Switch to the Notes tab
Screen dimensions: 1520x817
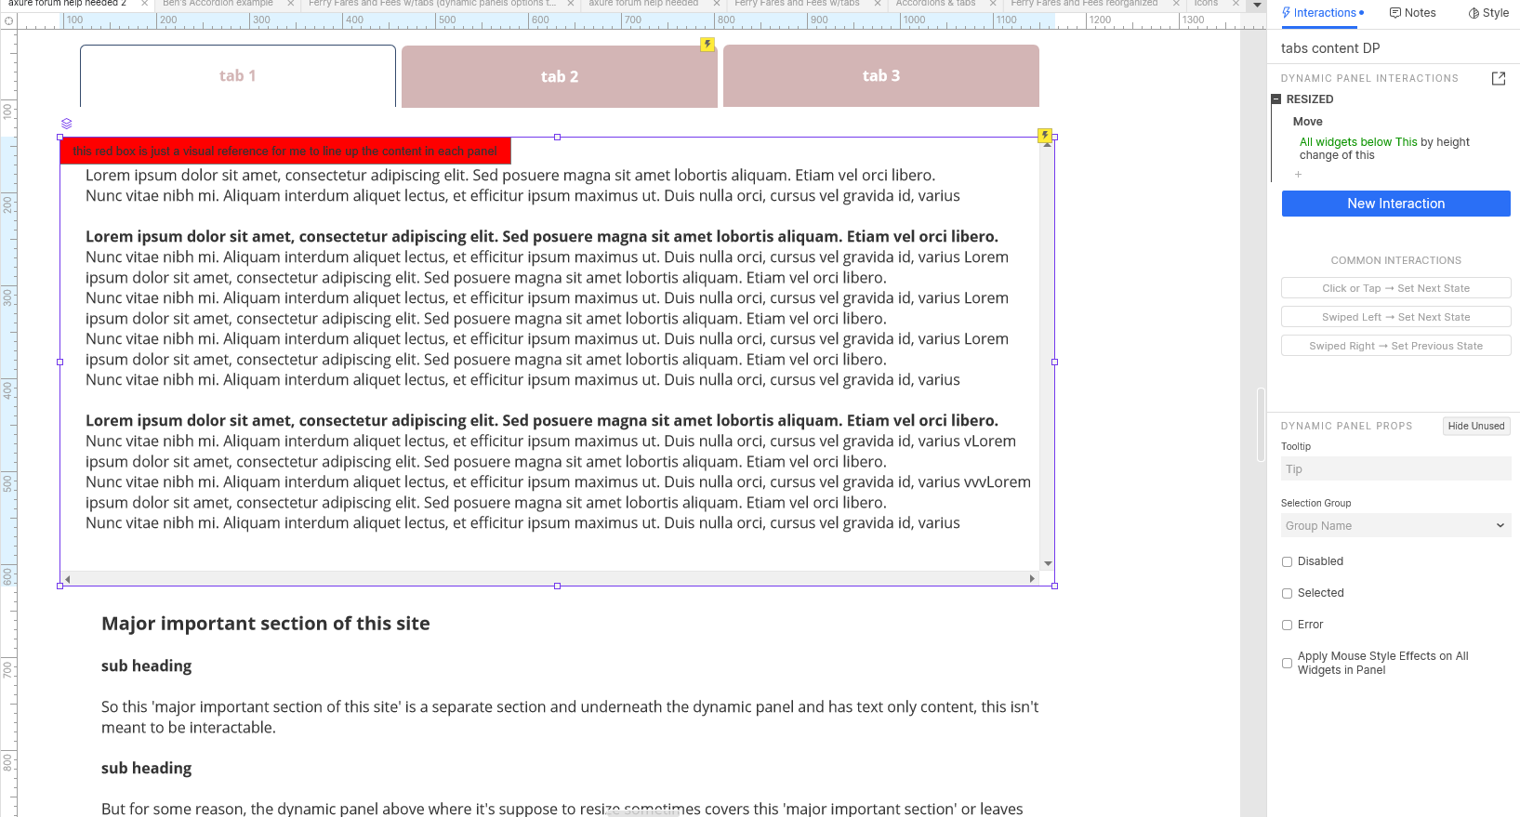click(x=1412, y=13)
